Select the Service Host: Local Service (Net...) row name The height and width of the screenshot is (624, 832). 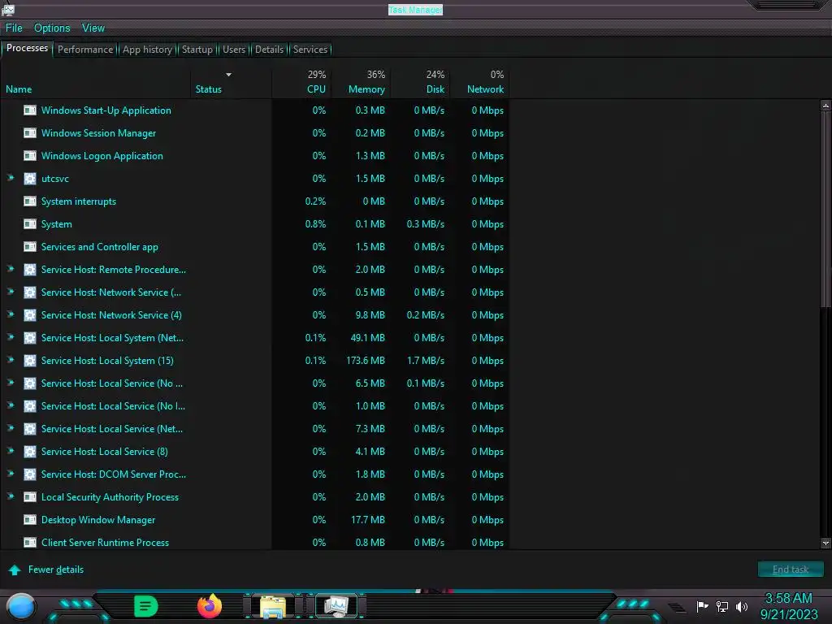click(x=112, y=429)
